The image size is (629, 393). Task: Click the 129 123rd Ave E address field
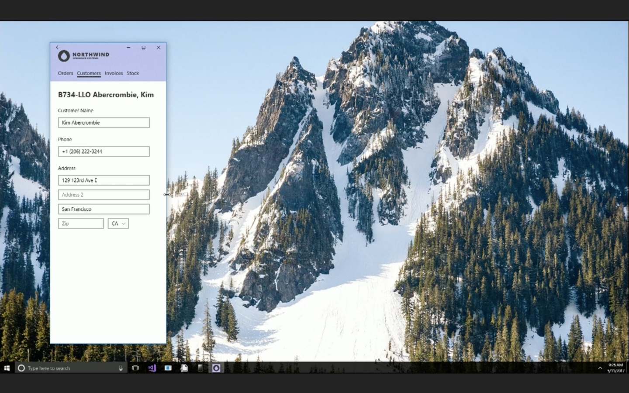pos(104,180)
